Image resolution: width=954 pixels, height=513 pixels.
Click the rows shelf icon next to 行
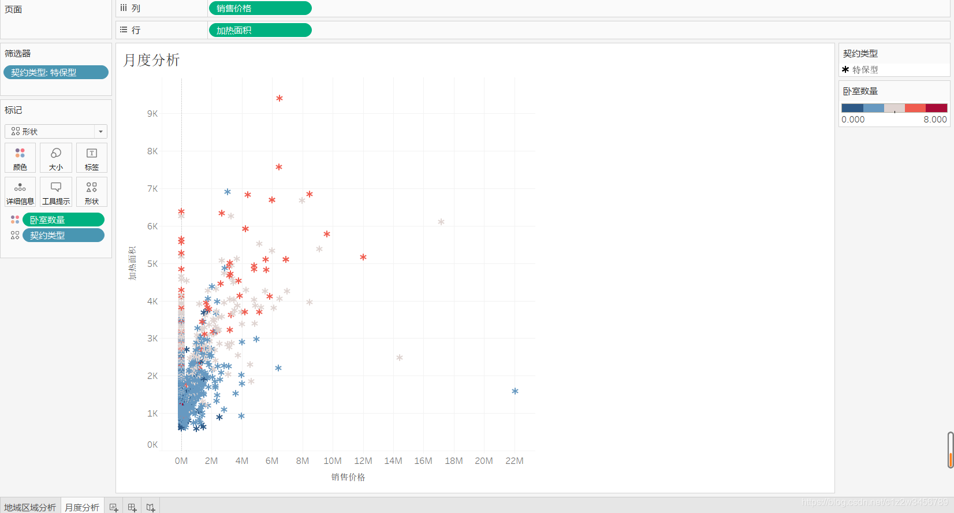coord(124,29)
